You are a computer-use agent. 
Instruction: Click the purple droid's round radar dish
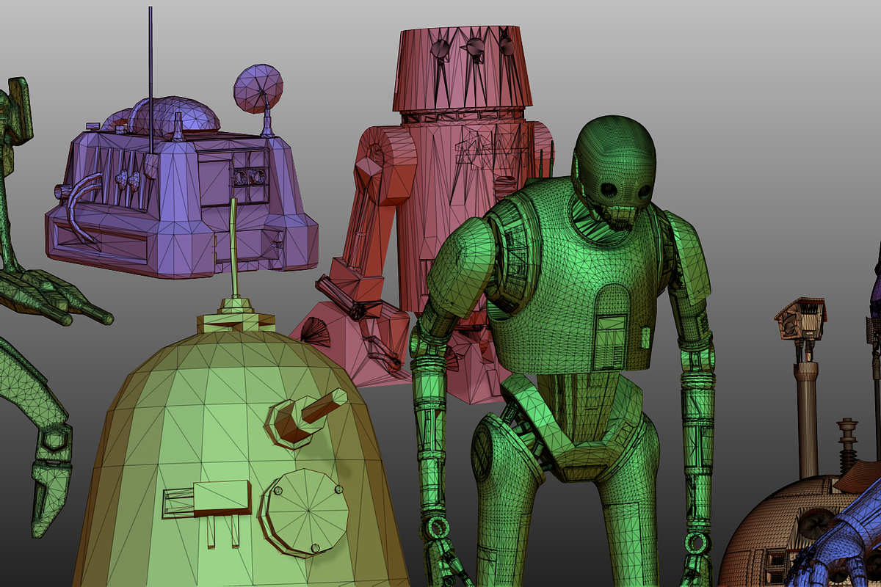click(x=258, y=88)
